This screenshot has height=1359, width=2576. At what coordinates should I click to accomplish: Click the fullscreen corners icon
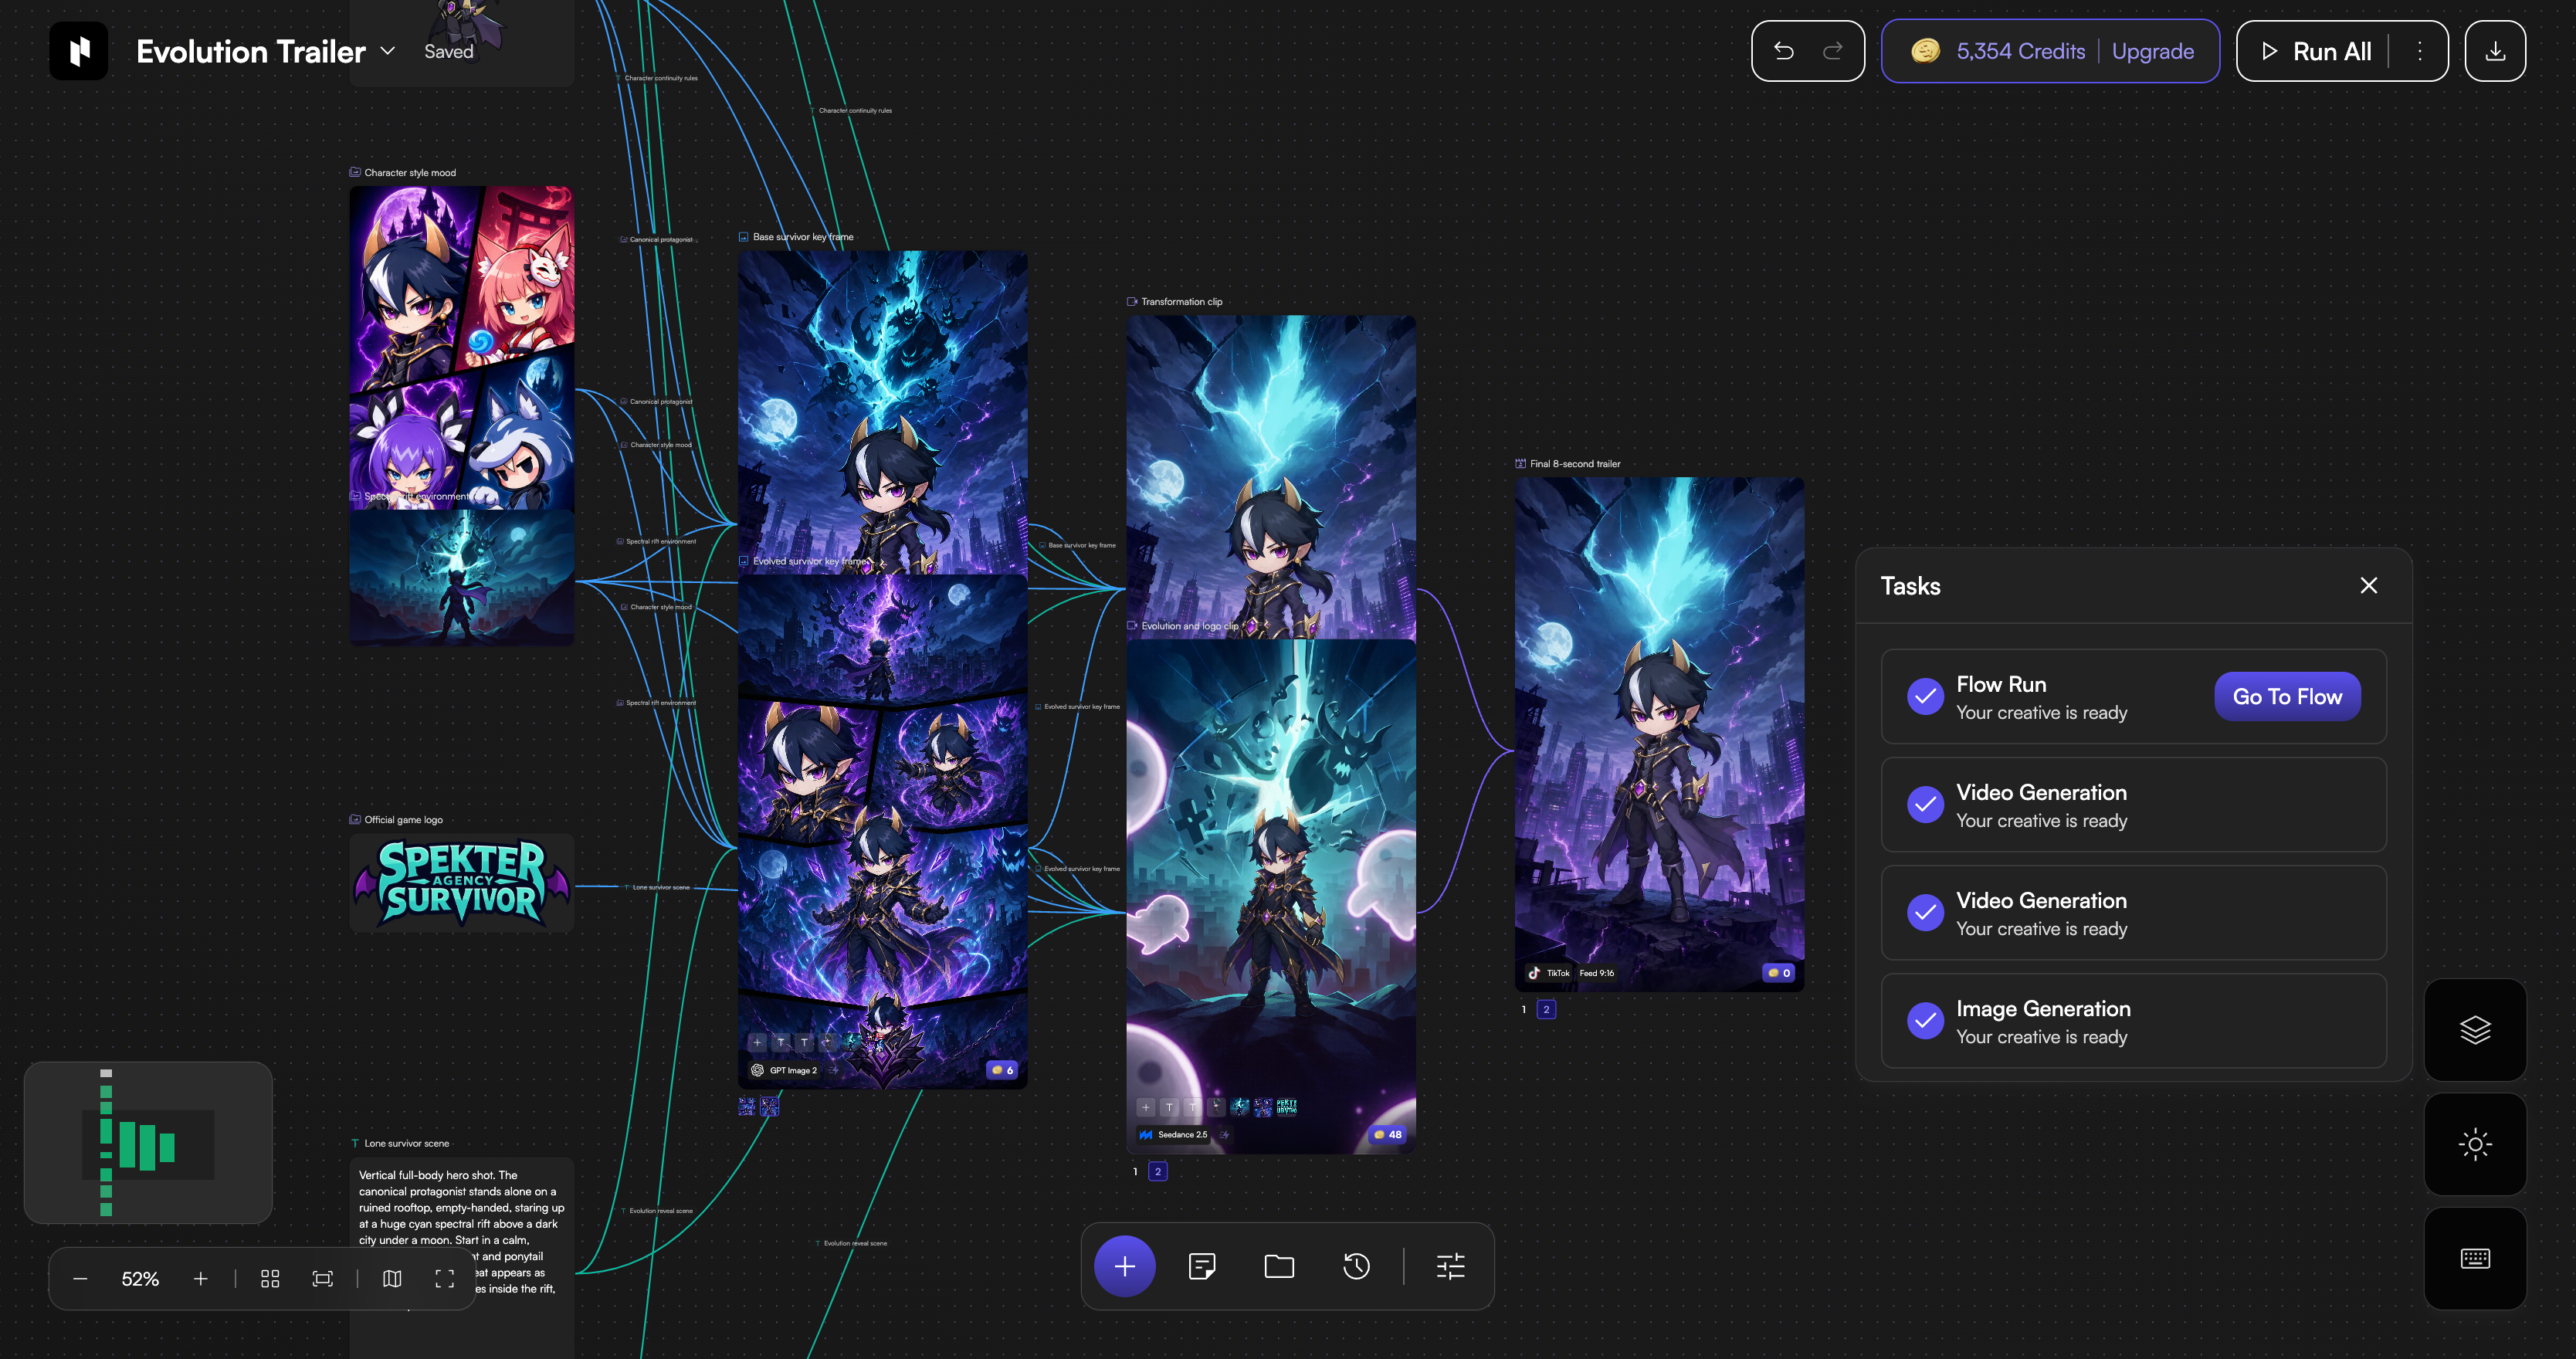coord(445,1279)
